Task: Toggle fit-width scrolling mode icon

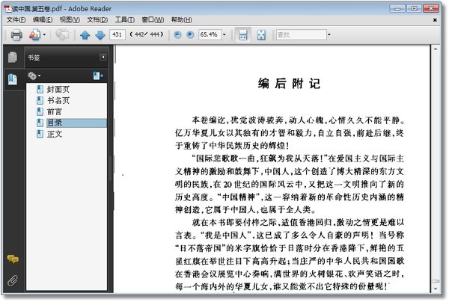Action: [242, 35]
